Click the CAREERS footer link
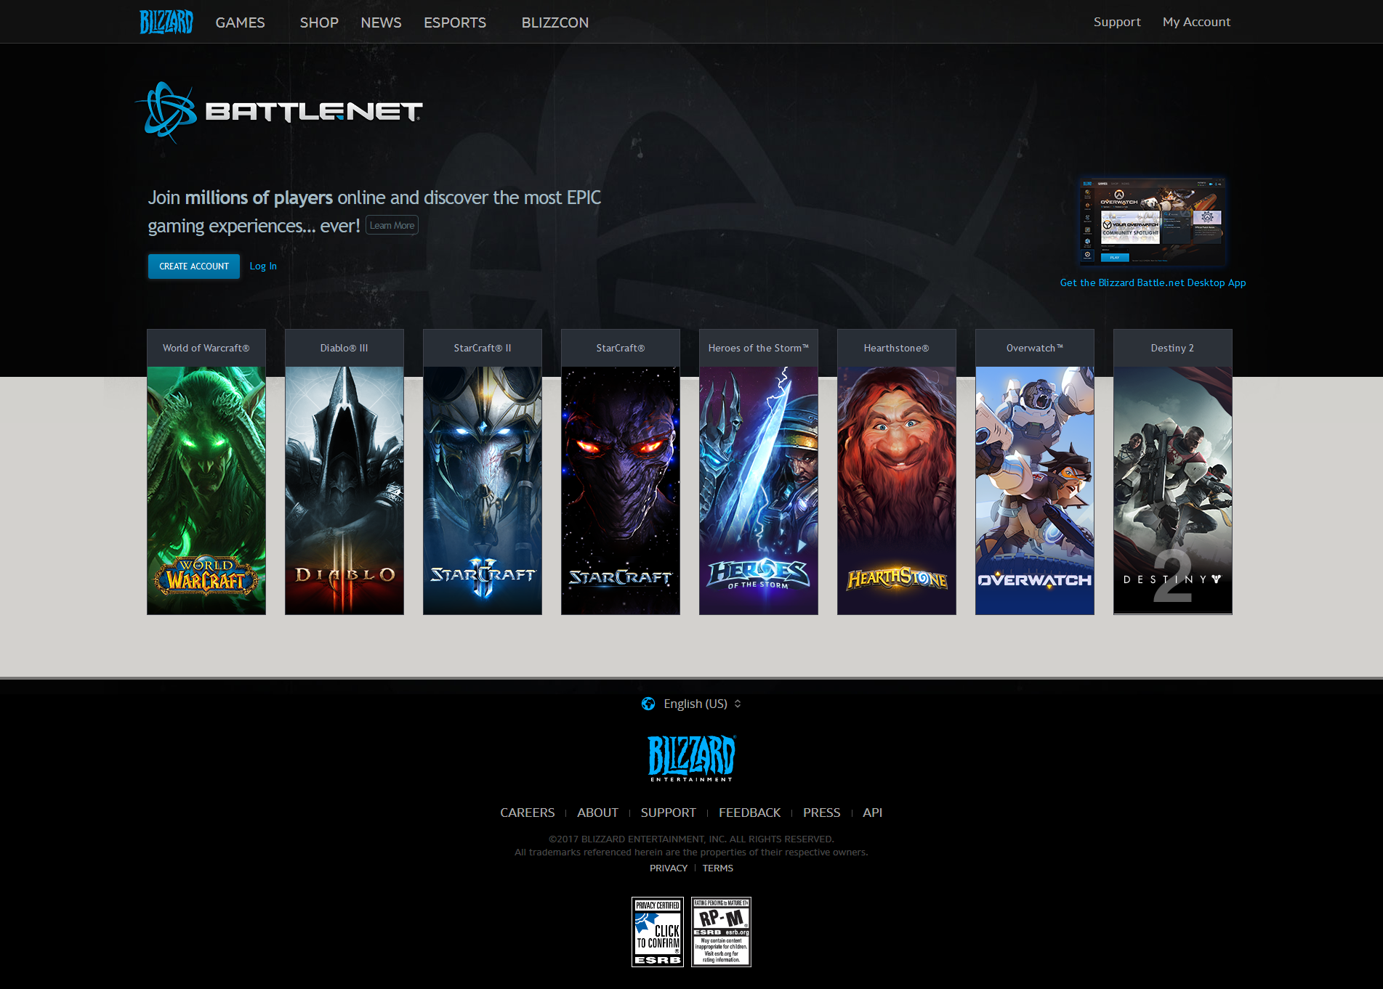Screen dimensions: 1383x989 coord(528,813)
